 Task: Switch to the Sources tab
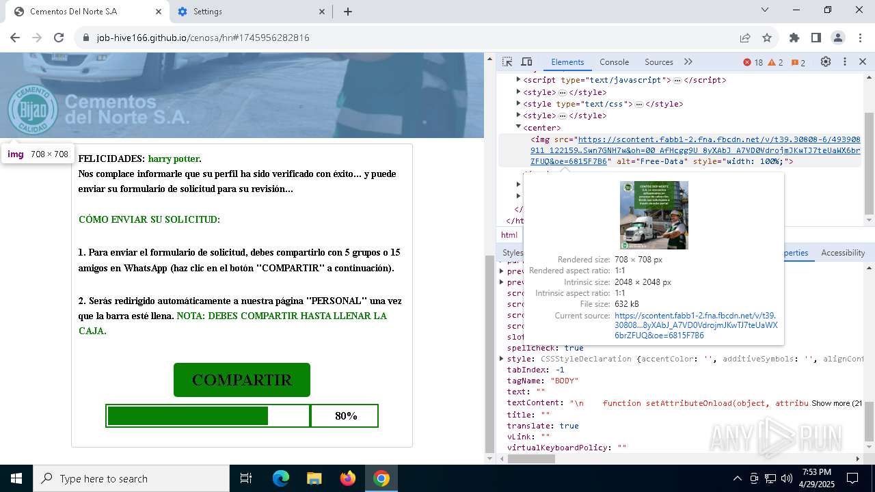click(x=659, y=62)
